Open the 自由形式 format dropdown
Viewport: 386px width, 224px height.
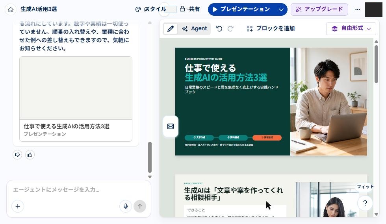tap(351, 29)
